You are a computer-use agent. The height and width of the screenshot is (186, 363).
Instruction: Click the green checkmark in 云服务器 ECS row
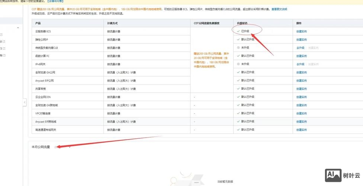(x=238, y=31)
